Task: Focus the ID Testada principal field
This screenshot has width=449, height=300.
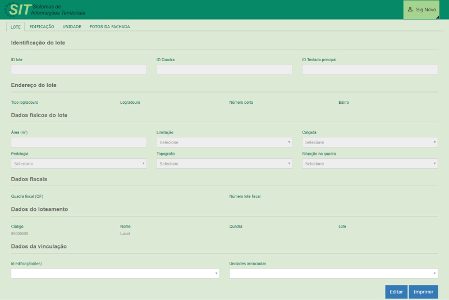Action: (369, 70)
